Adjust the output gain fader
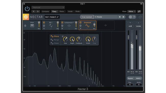The width and height of the screenshot is (166, 93). point(137,37)
